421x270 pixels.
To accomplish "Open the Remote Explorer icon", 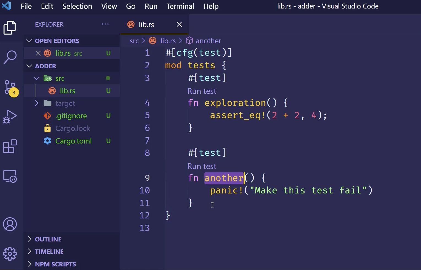I will point(10,176).
